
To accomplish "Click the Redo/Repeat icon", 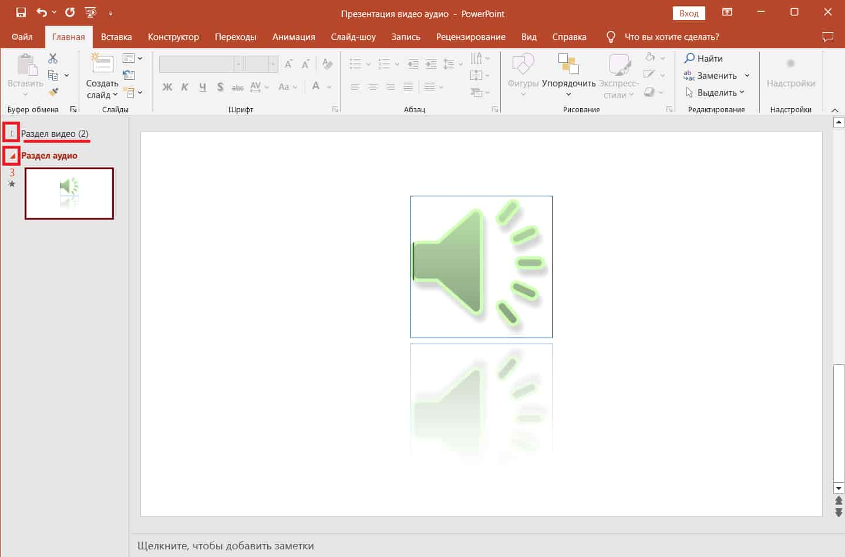I will pos(70,13).
